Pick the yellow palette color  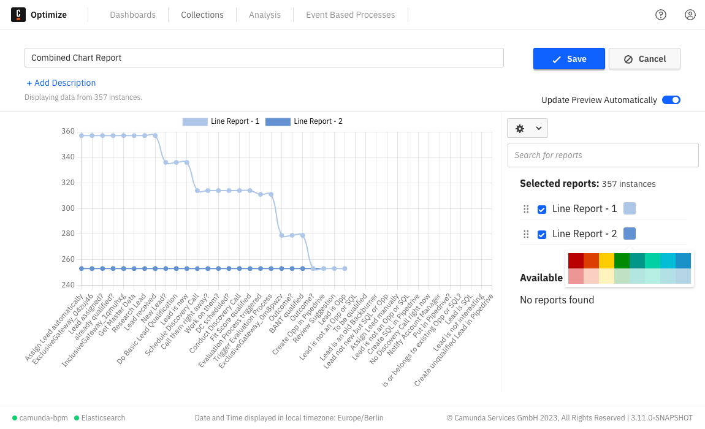tap(606, 261)
